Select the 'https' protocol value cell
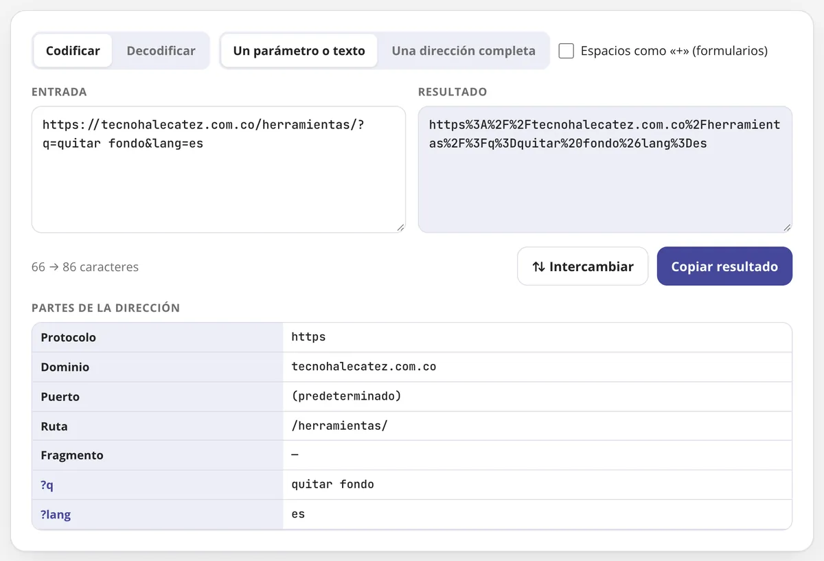 click(x=537, y=337)
